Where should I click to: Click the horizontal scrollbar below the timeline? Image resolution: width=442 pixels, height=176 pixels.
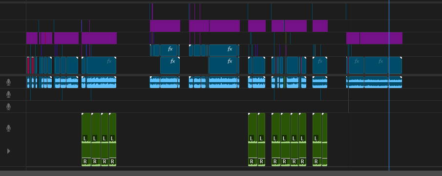pos(221,173)
